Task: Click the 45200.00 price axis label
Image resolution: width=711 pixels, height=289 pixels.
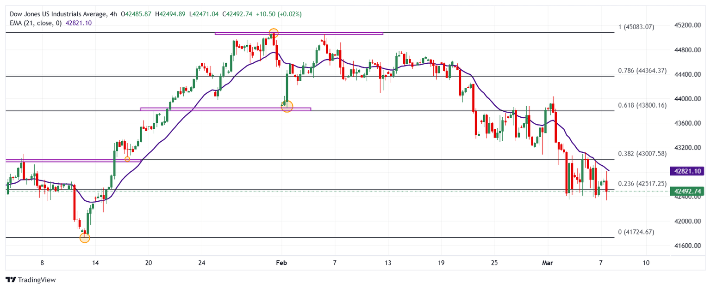Action: (687, 25)
